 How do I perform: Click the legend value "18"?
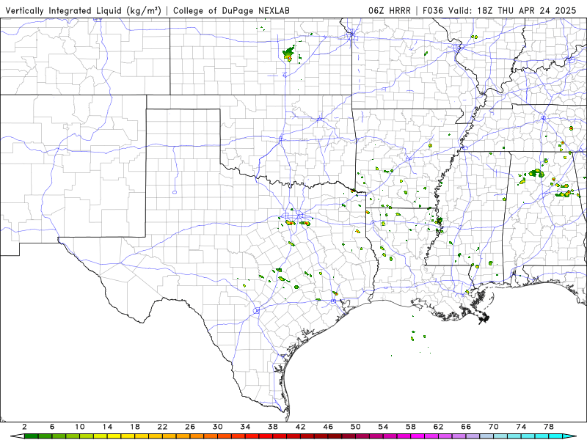click(x=135, y=427)
